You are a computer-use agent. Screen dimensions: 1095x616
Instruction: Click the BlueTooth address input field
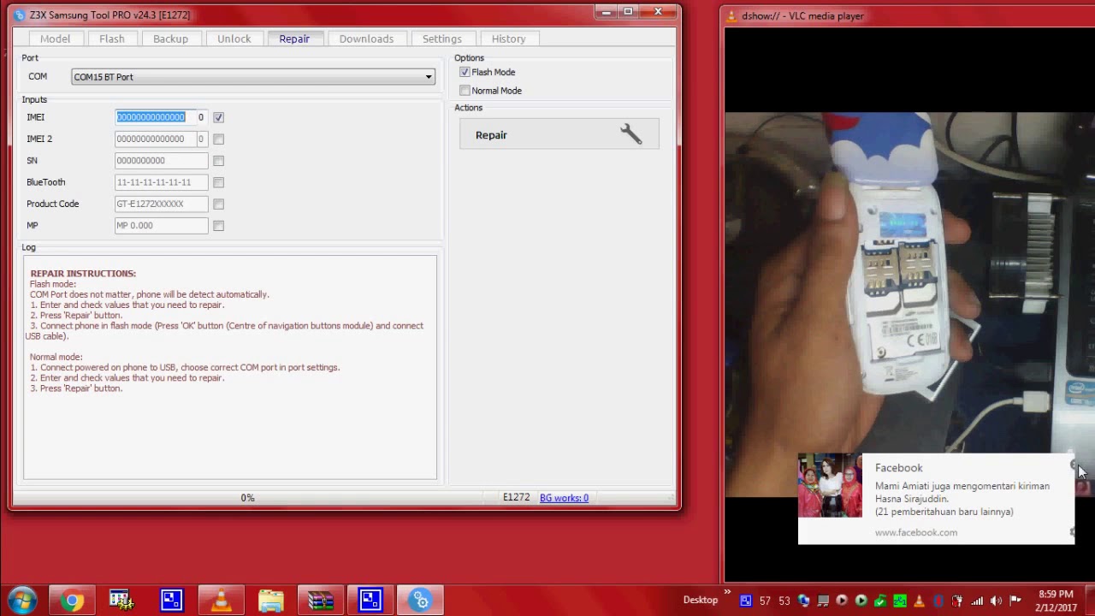coord(161,182)
